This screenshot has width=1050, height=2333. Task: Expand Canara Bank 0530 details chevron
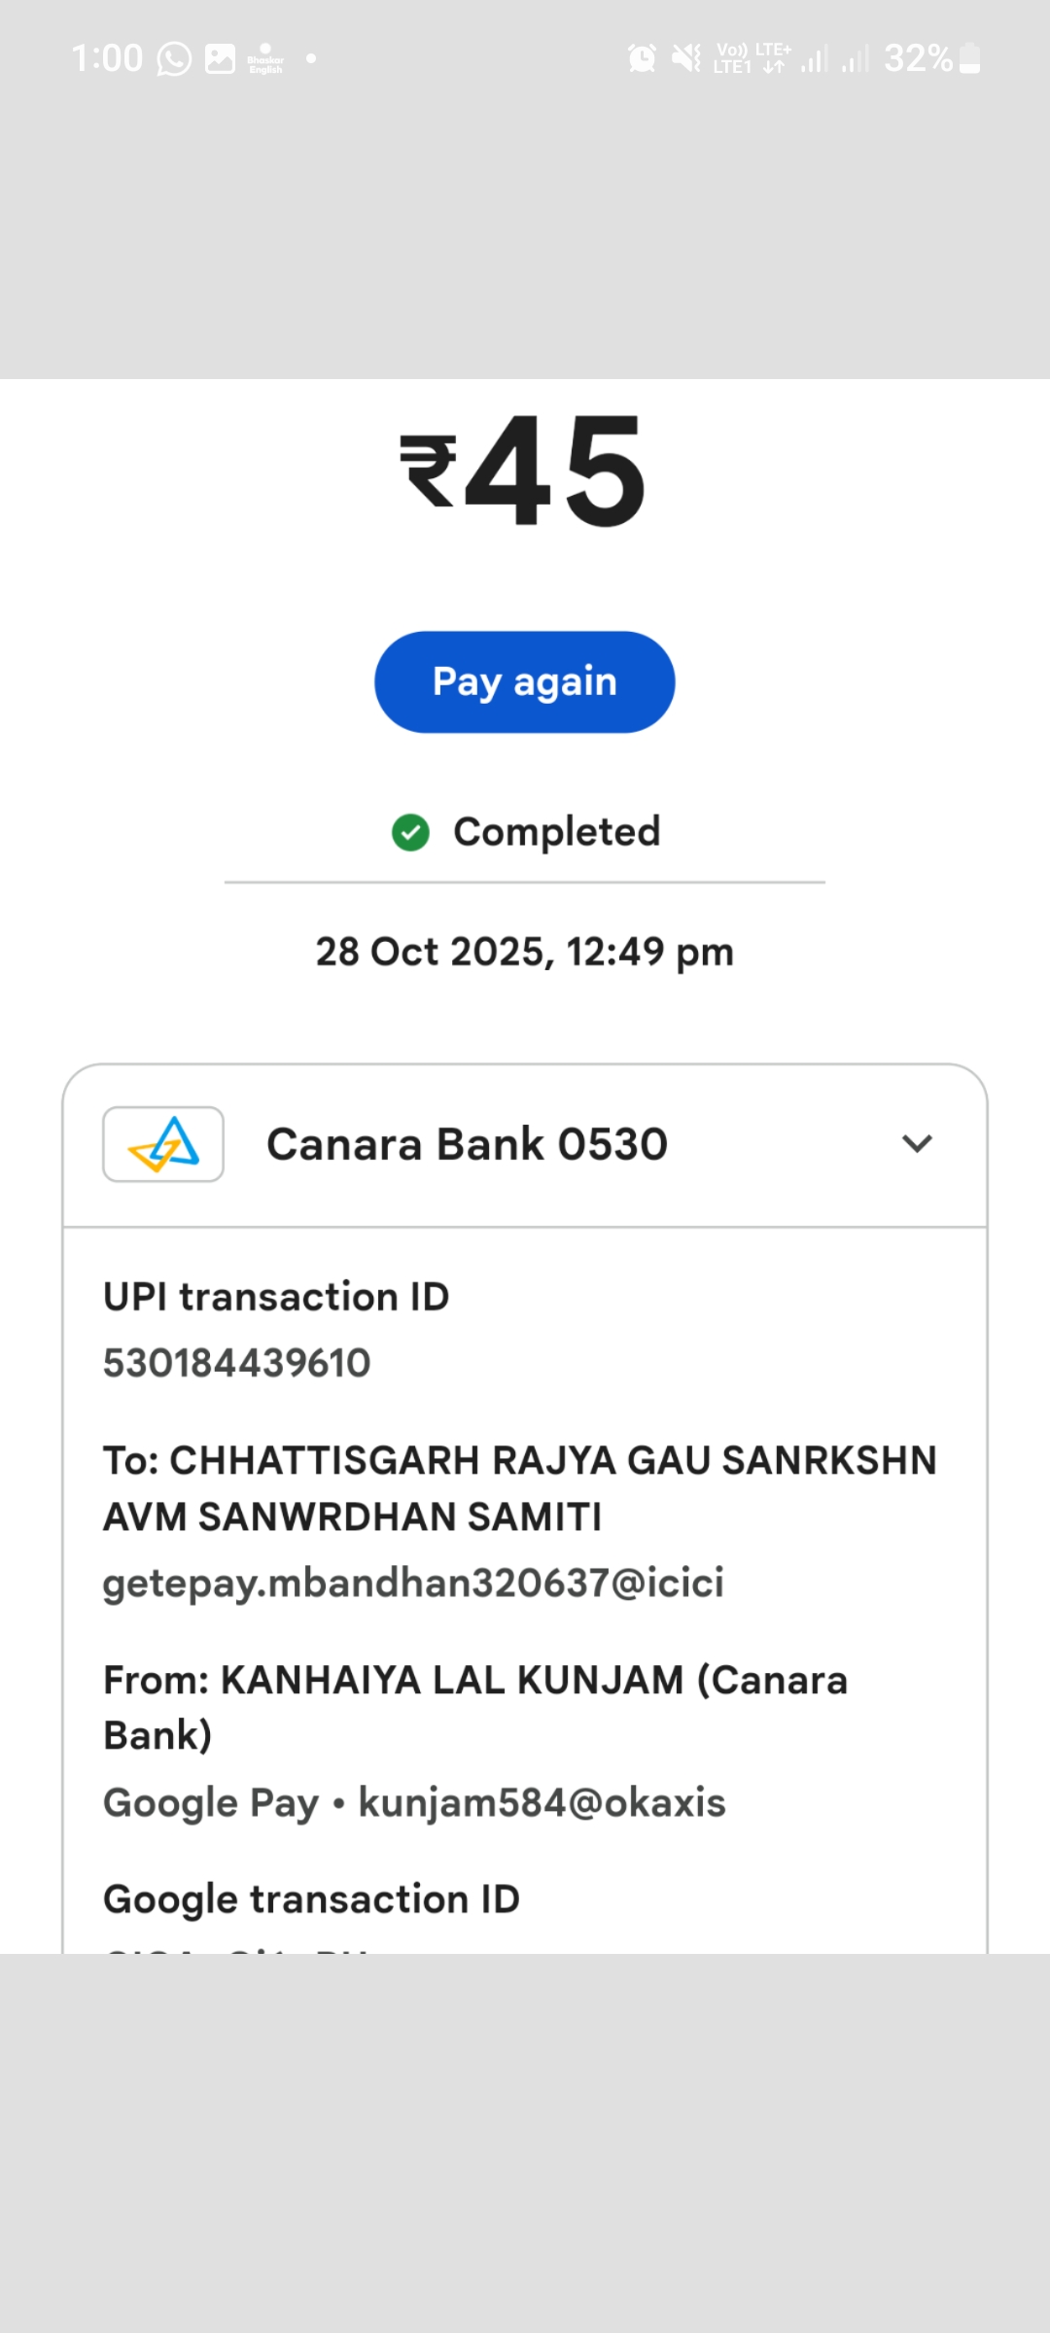917,1144
